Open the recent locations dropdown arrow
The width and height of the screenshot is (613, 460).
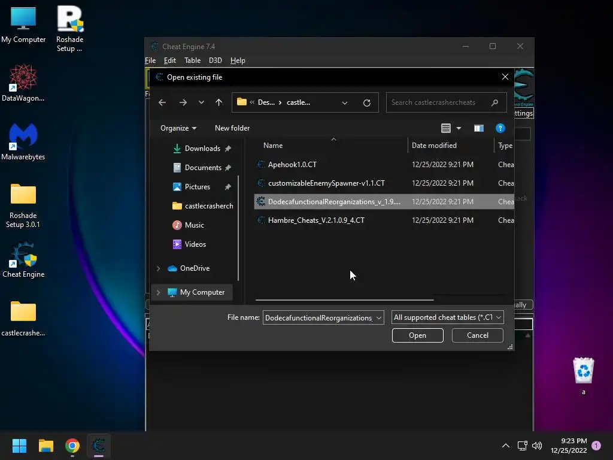[x=201, y=102]
